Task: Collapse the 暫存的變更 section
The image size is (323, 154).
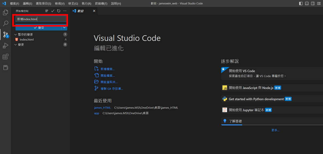Action: point(16,34)
